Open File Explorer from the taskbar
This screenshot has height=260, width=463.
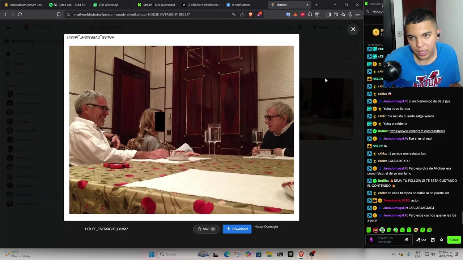tap(269, 254)
